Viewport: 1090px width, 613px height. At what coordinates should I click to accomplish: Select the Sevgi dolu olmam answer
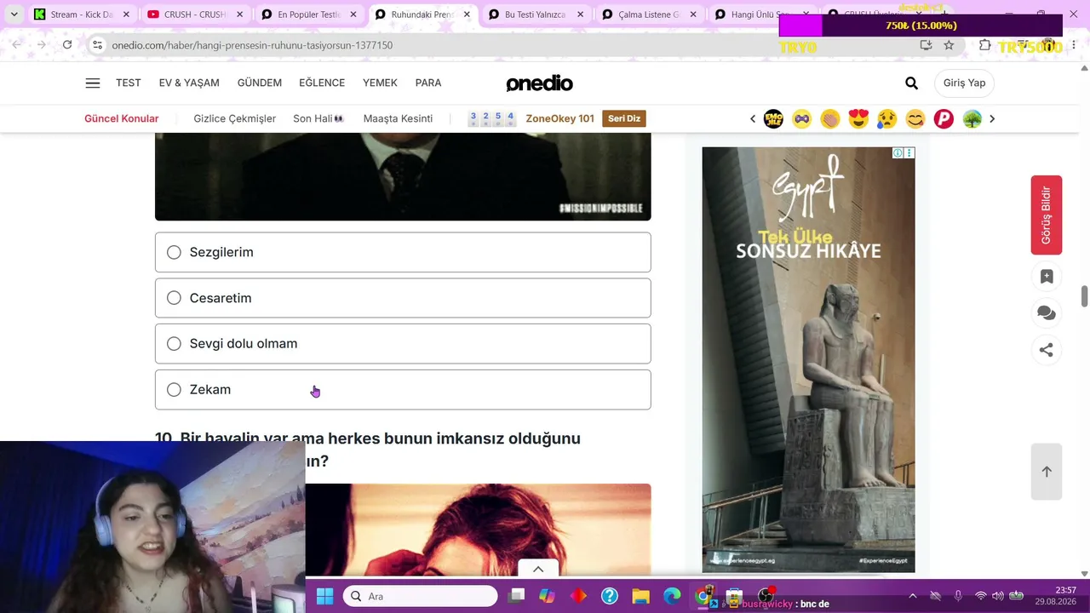(403, 344)
